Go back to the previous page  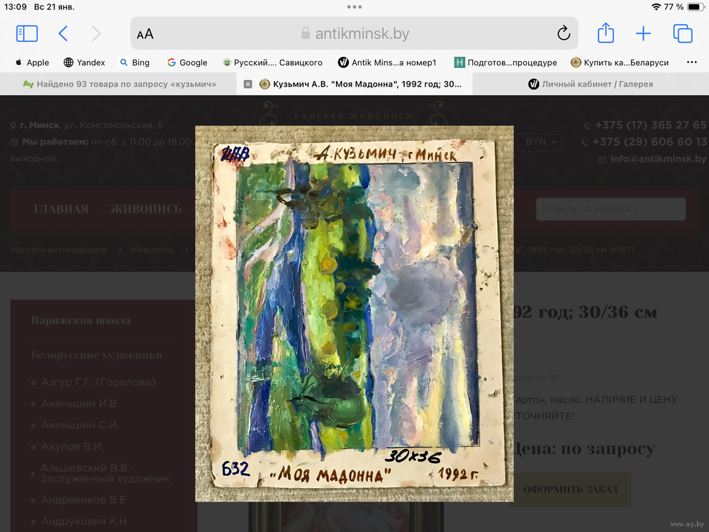pyautogui.click(x=63, y=33)
